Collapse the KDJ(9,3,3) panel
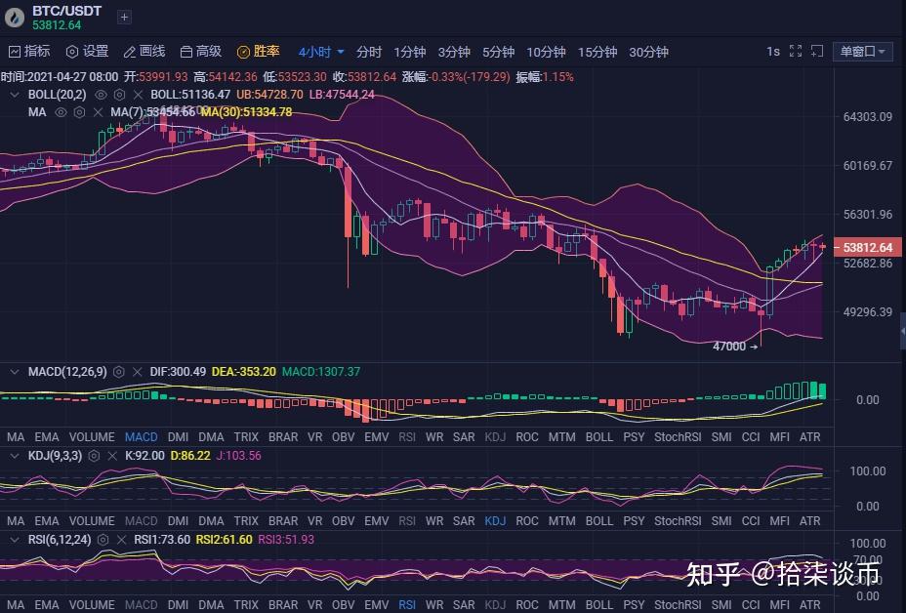Screen dimensions: 906x613 point(15,455)
